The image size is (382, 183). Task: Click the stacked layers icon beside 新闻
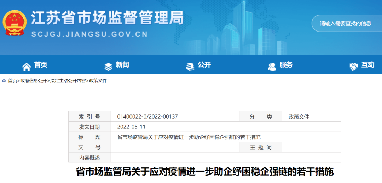click(x=108, y=66)
